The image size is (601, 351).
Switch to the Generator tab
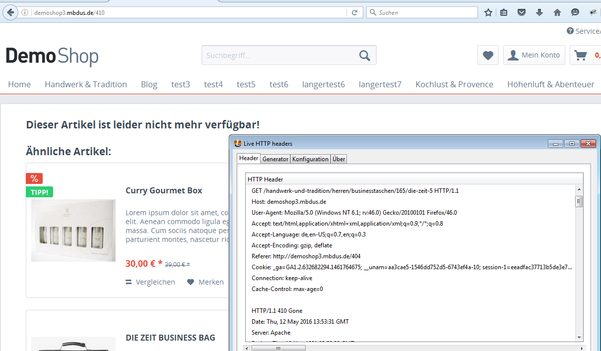click(275, 159)
